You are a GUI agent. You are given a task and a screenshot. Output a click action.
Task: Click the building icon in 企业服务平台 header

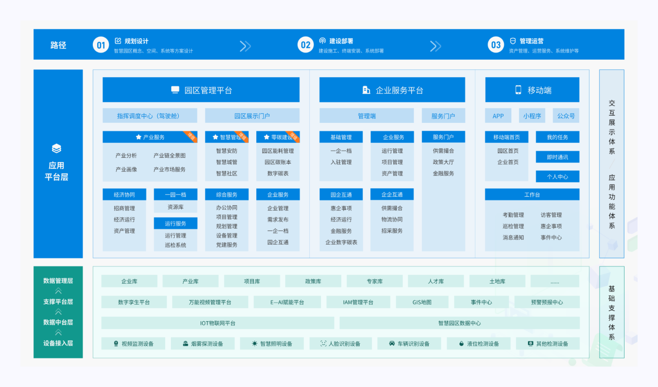366,90
